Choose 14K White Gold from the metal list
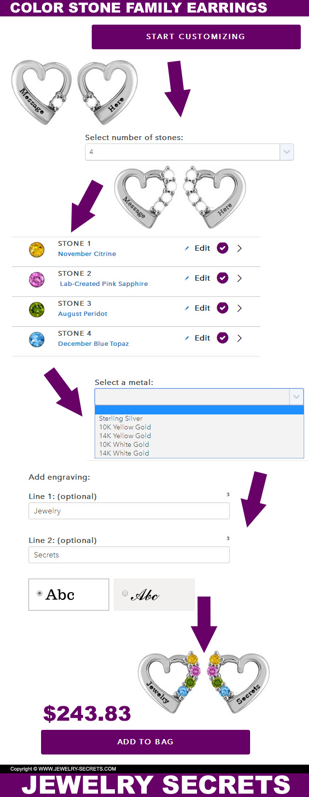The width and height of the screenshot is (309, 797). [124, 453]
